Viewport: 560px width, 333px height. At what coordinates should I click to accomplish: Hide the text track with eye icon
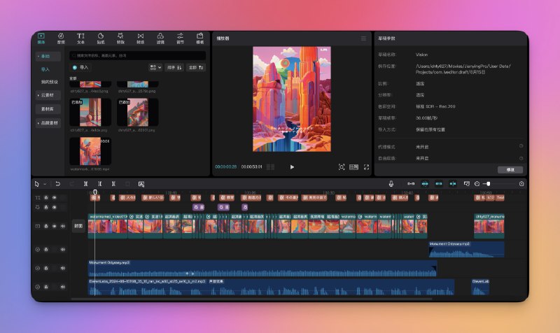[x=55, y=198]
